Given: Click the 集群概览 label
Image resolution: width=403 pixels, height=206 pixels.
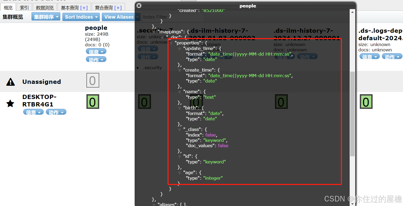Looking at the screenshot, I should pyautogui.click(x=13, y=17).
